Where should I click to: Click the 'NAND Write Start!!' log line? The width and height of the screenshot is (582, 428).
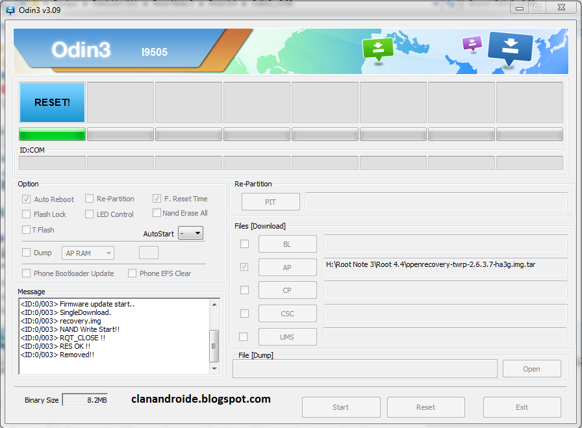(x=70, y=329)
